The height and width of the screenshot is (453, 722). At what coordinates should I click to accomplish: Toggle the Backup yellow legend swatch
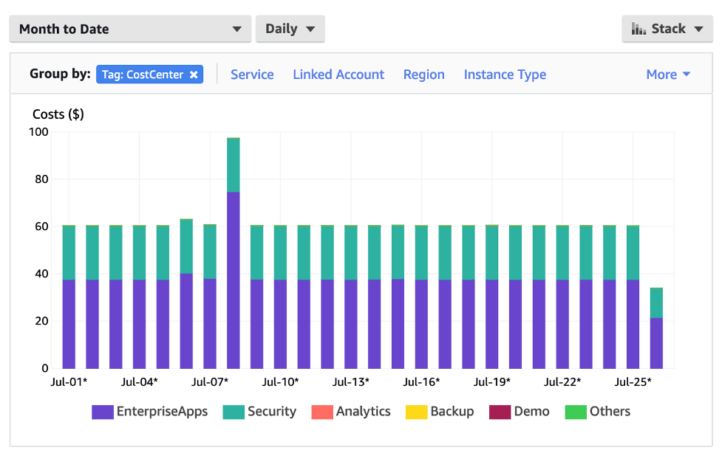(416, 412)
